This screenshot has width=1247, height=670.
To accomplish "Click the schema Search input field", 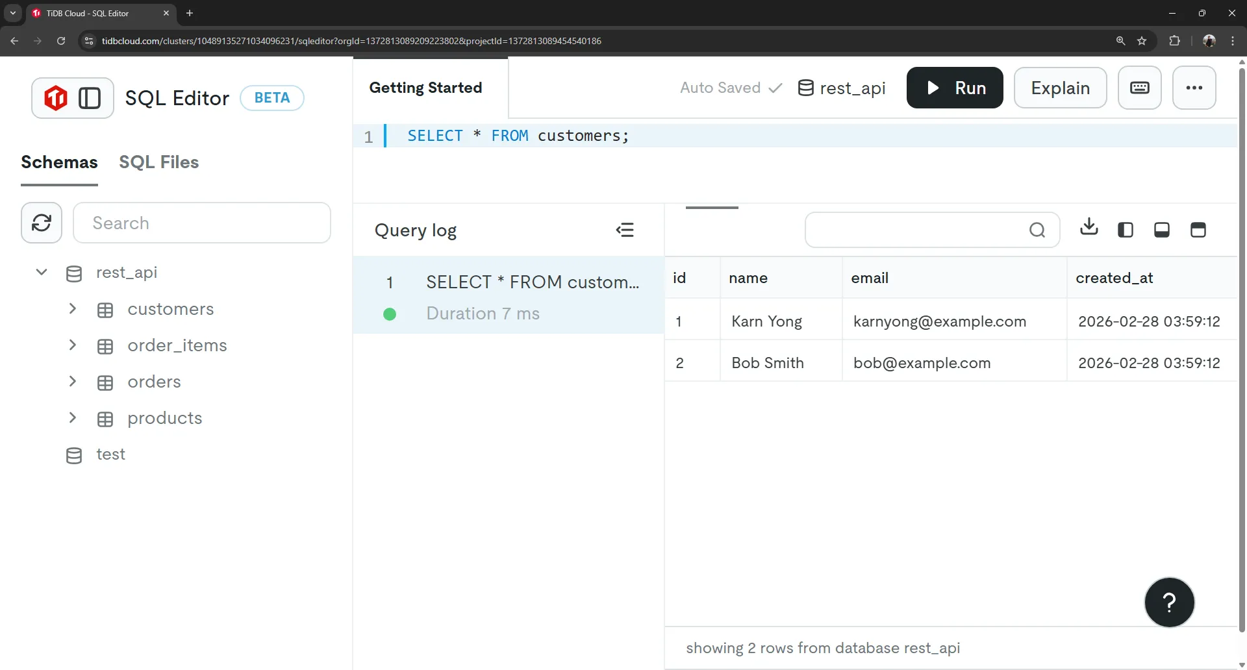I will coord(202,223).
